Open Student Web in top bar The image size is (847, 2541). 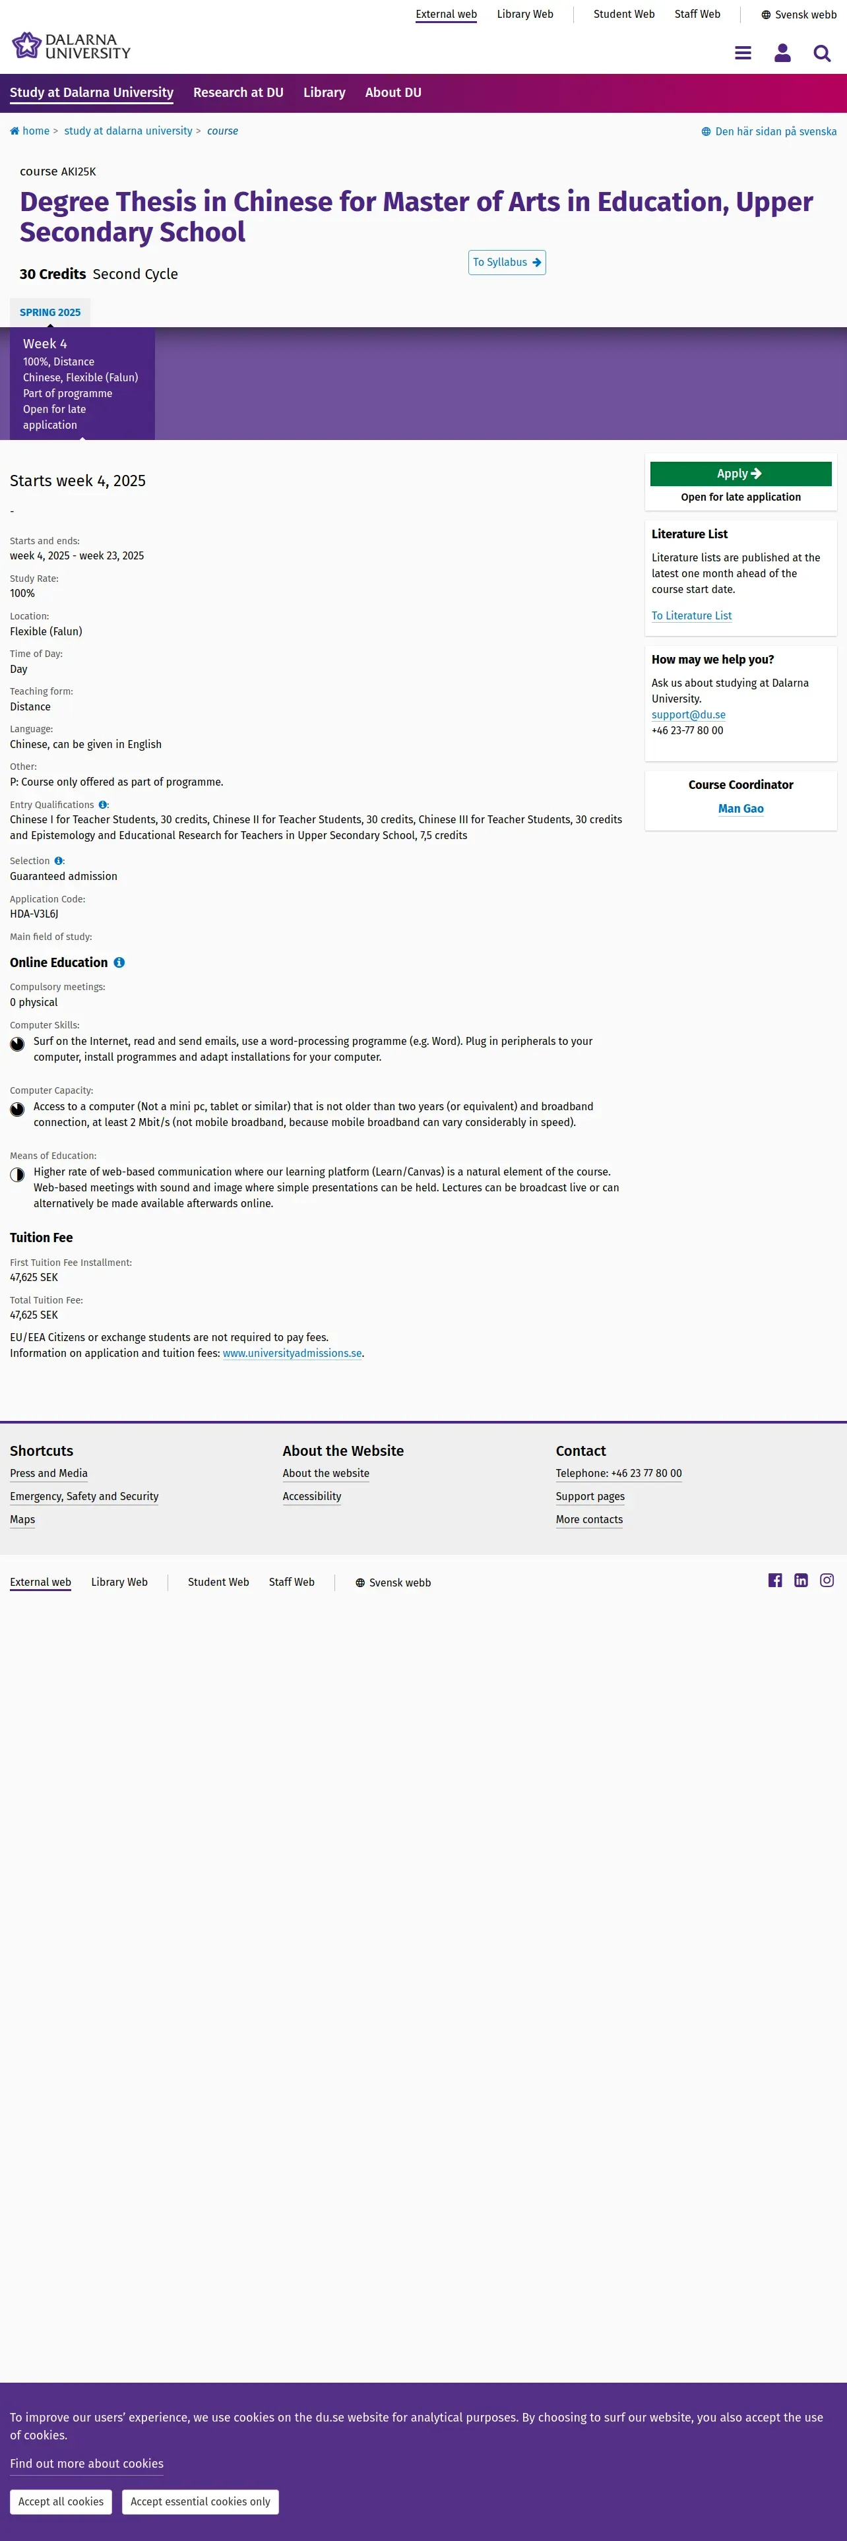pos(624,14)
